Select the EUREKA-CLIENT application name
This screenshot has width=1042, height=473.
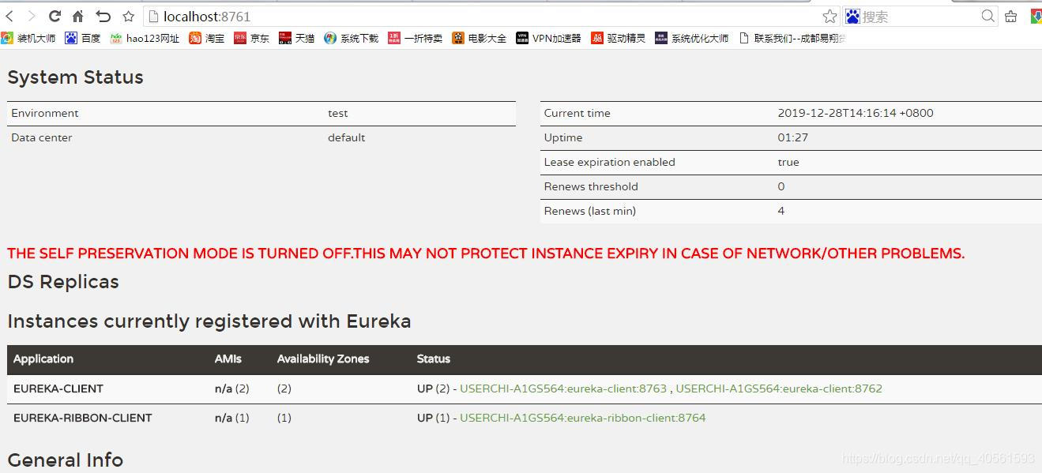pos(58,389)
